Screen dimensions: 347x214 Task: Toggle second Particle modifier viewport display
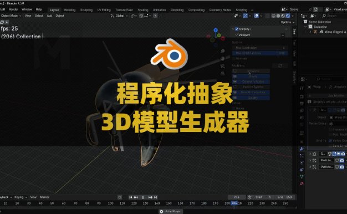[337, 167]
